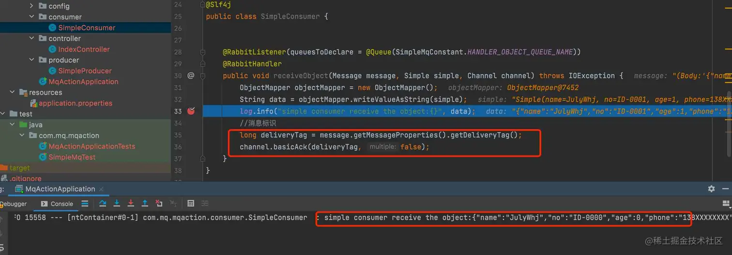
Task: Click the @RabbitHandler annotation
Action: tap(252, 64)
